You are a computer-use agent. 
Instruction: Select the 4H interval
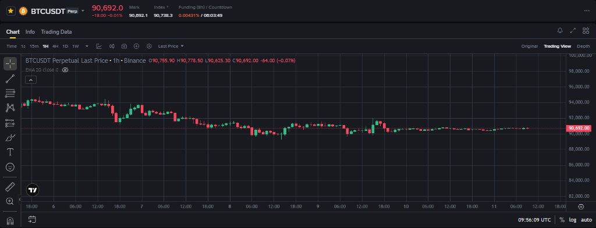tap(55, 47)
